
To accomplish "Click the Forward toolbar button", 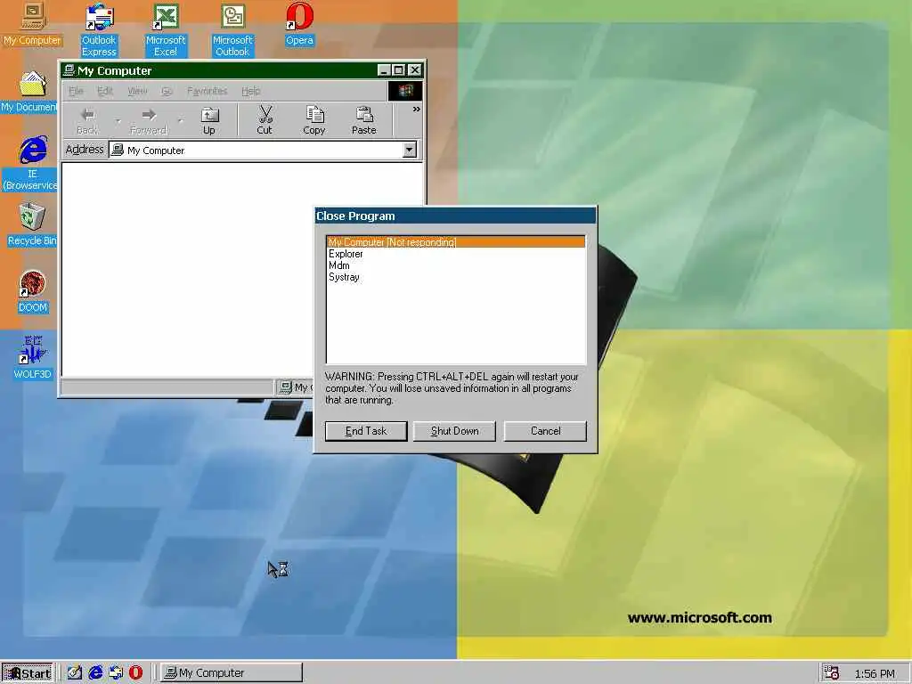I will (149, 121).
